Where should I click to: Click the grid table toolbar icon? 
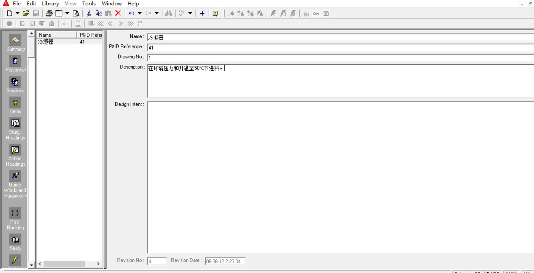coord(306,14)
